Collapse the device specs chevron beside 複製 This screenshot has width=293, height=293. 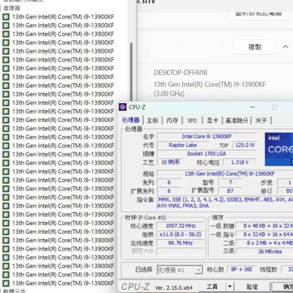[x=285, y=47]
